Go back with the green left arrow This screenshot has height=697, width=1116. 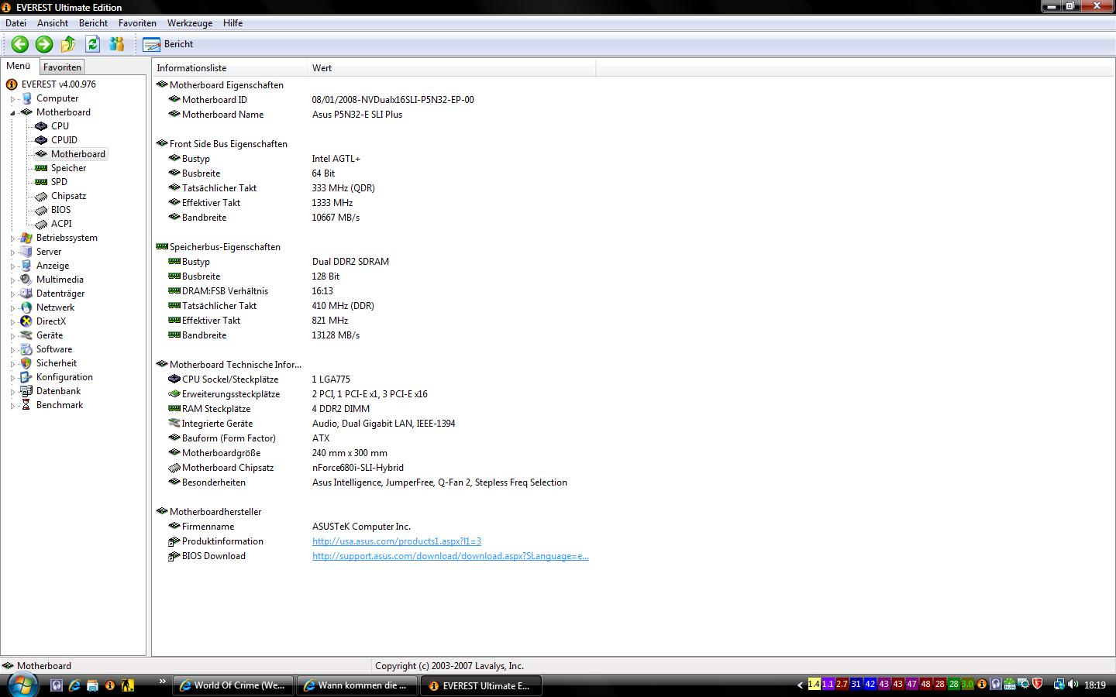pyautogui.click(x=20, y=44)
